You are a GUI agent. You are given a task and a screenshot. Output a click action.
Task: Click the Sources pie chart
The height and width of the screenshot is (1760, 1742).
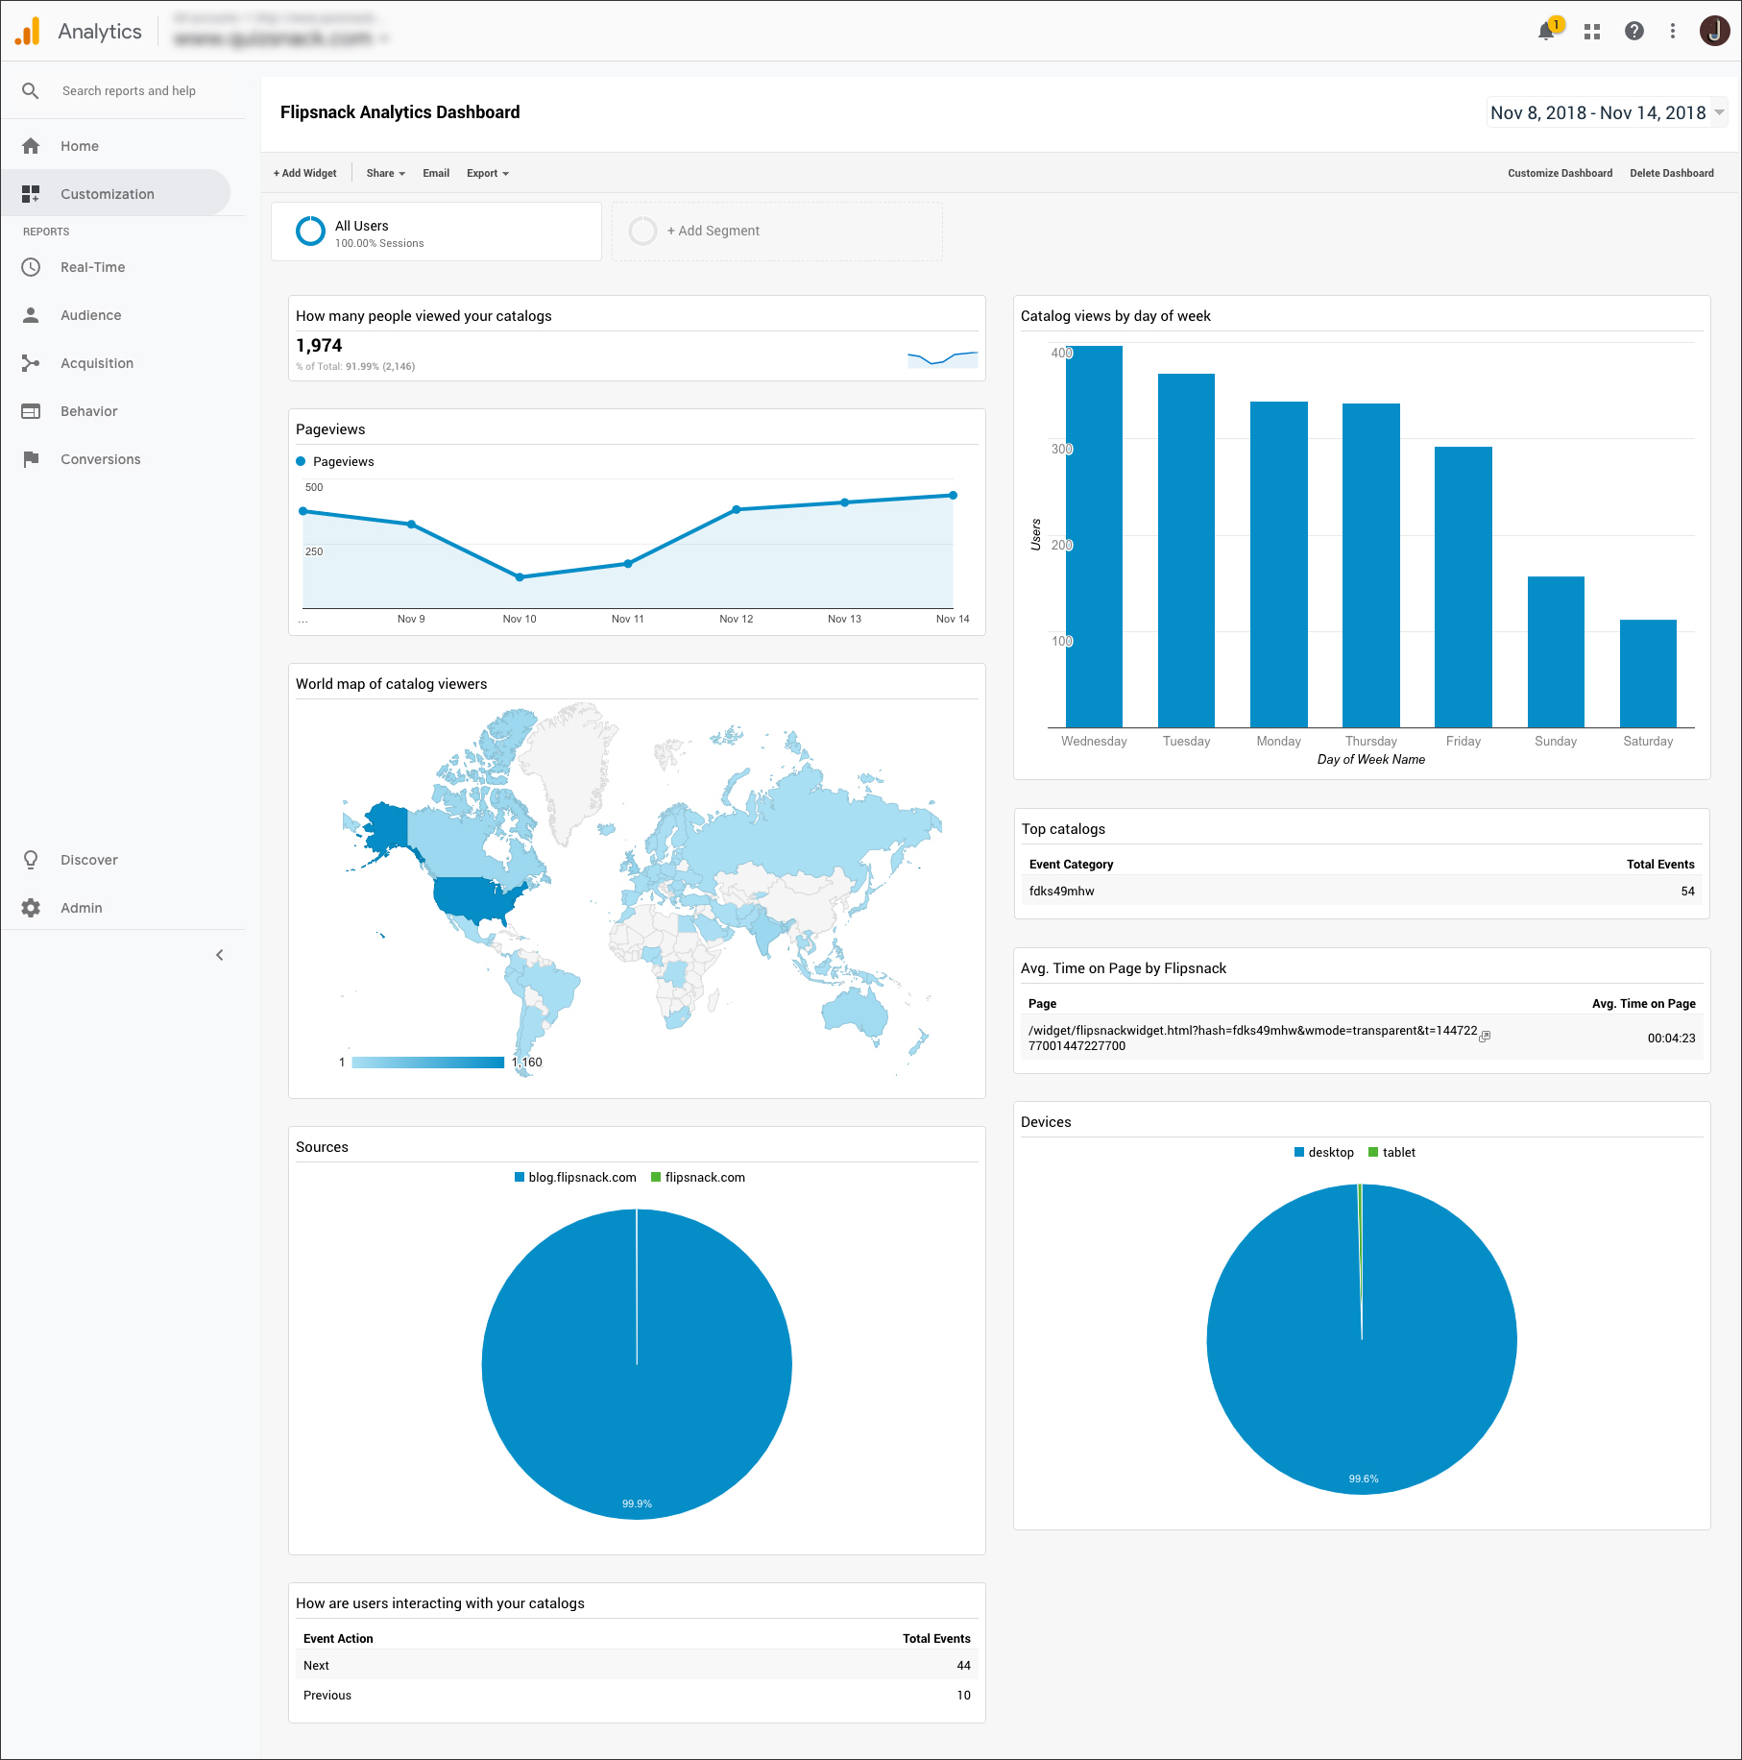point(637,1364)
